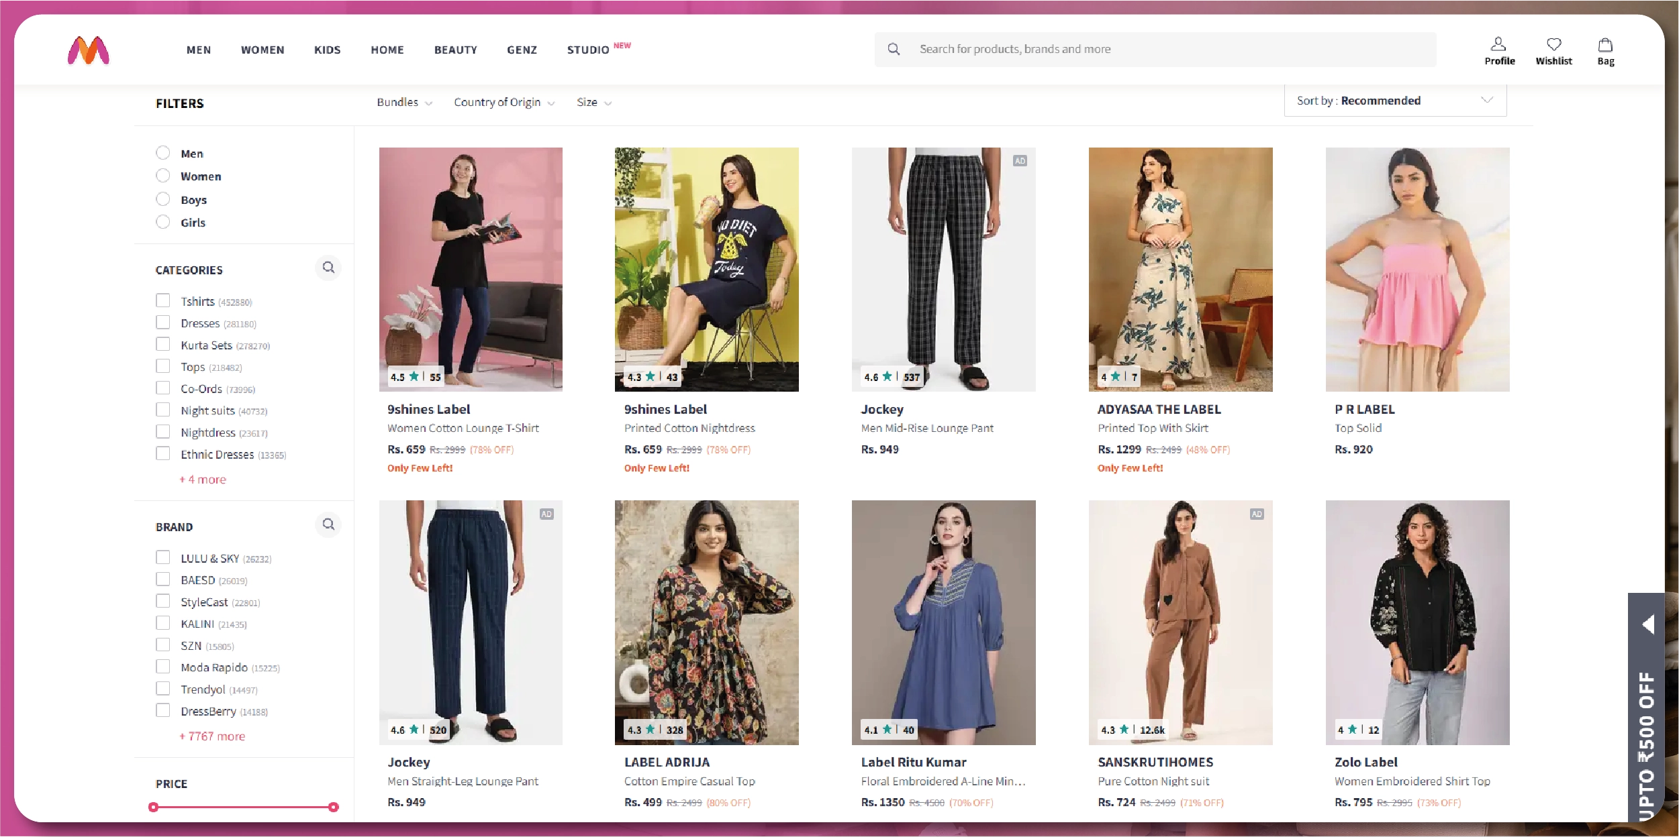Expand categories with the +4 more link
Viewport: 1679px width, 837px height.
[203, 479]
